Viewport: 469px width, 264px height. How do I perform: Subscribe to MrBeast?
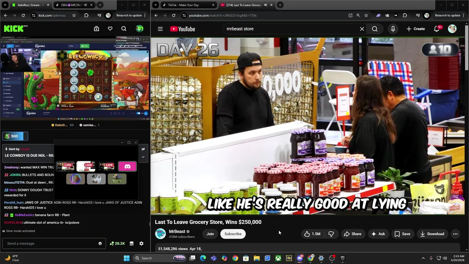pyautogui.click(x=233, y=234)
